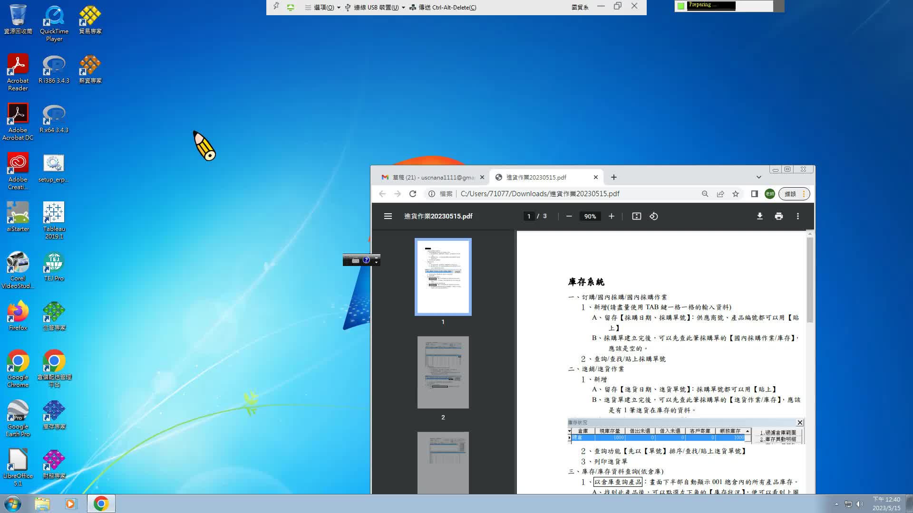This screenshot has height=513, width=913.
Task: Bookmark this page with star icon
Action: (x=736, y=194)
